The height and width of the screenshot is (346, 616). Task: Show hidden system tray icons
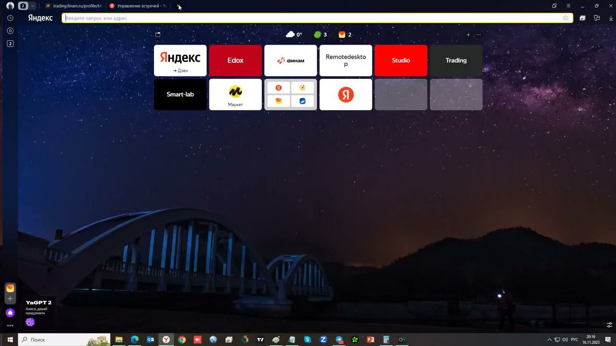coord(550,340)
